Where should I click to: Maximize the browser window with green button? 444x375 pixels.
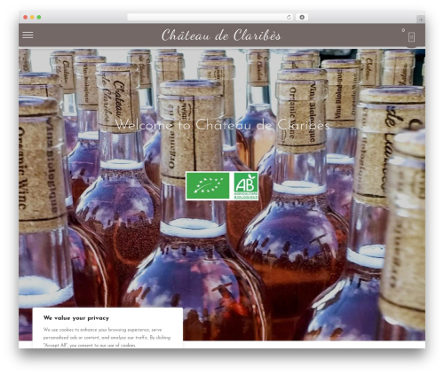point(39,17)
